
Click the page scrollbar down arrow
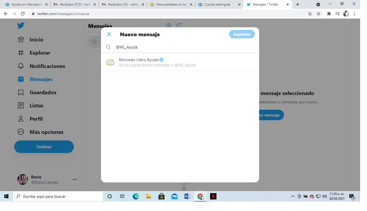click(184, 189)
